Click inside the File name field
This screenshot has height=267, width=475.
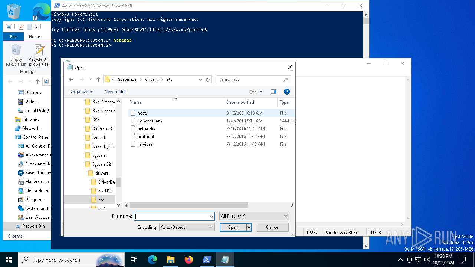(x=172, y=216)
